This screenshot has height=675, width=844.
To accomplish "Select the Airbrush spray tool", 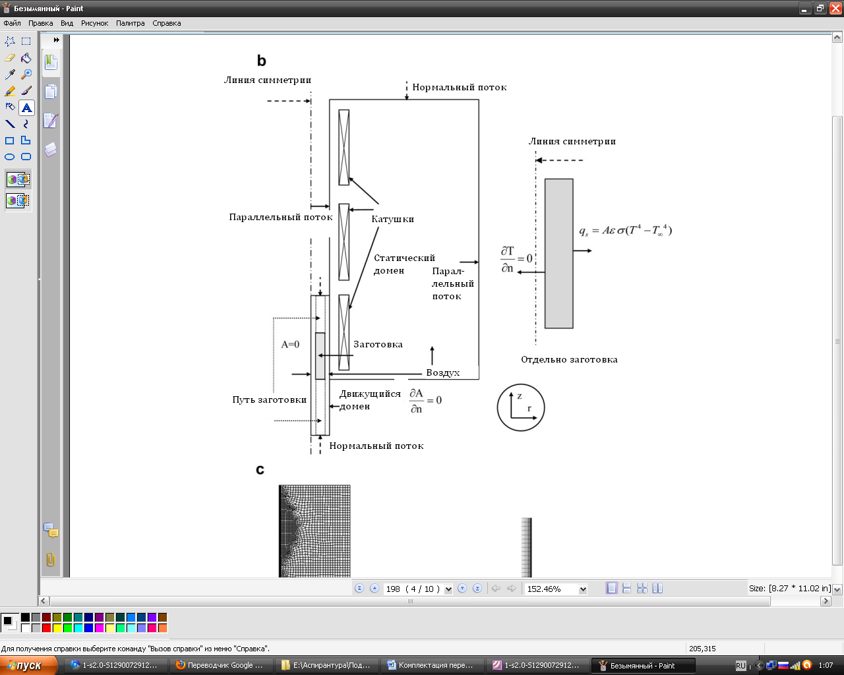I will (x=10, y=107).
